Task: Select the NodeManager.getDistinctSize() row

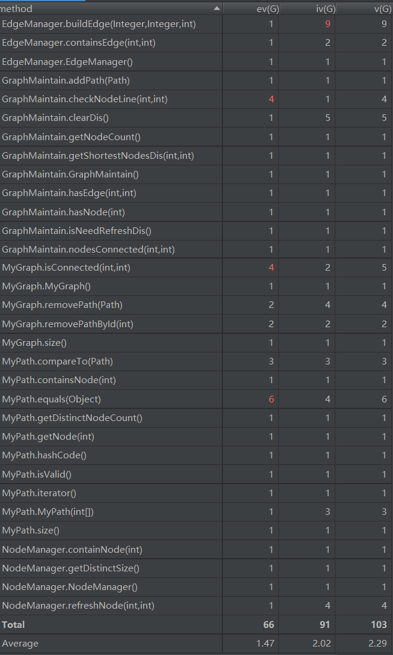Action: [x=196, y=568]
